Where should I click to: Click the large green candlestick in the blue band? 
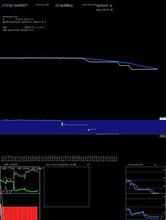[x=62, y=124]
